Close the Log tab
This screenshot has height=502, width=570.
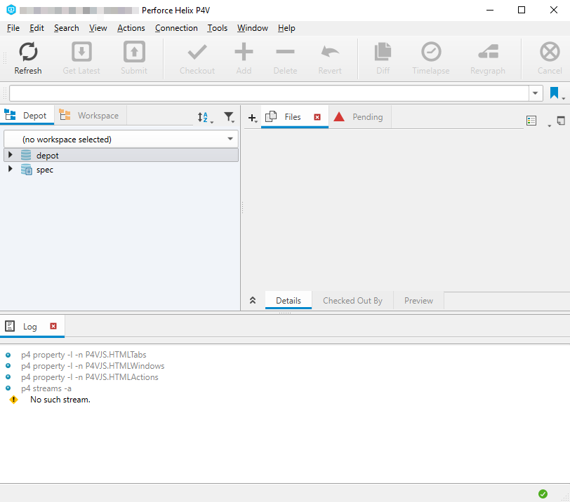tap(53, 327)
